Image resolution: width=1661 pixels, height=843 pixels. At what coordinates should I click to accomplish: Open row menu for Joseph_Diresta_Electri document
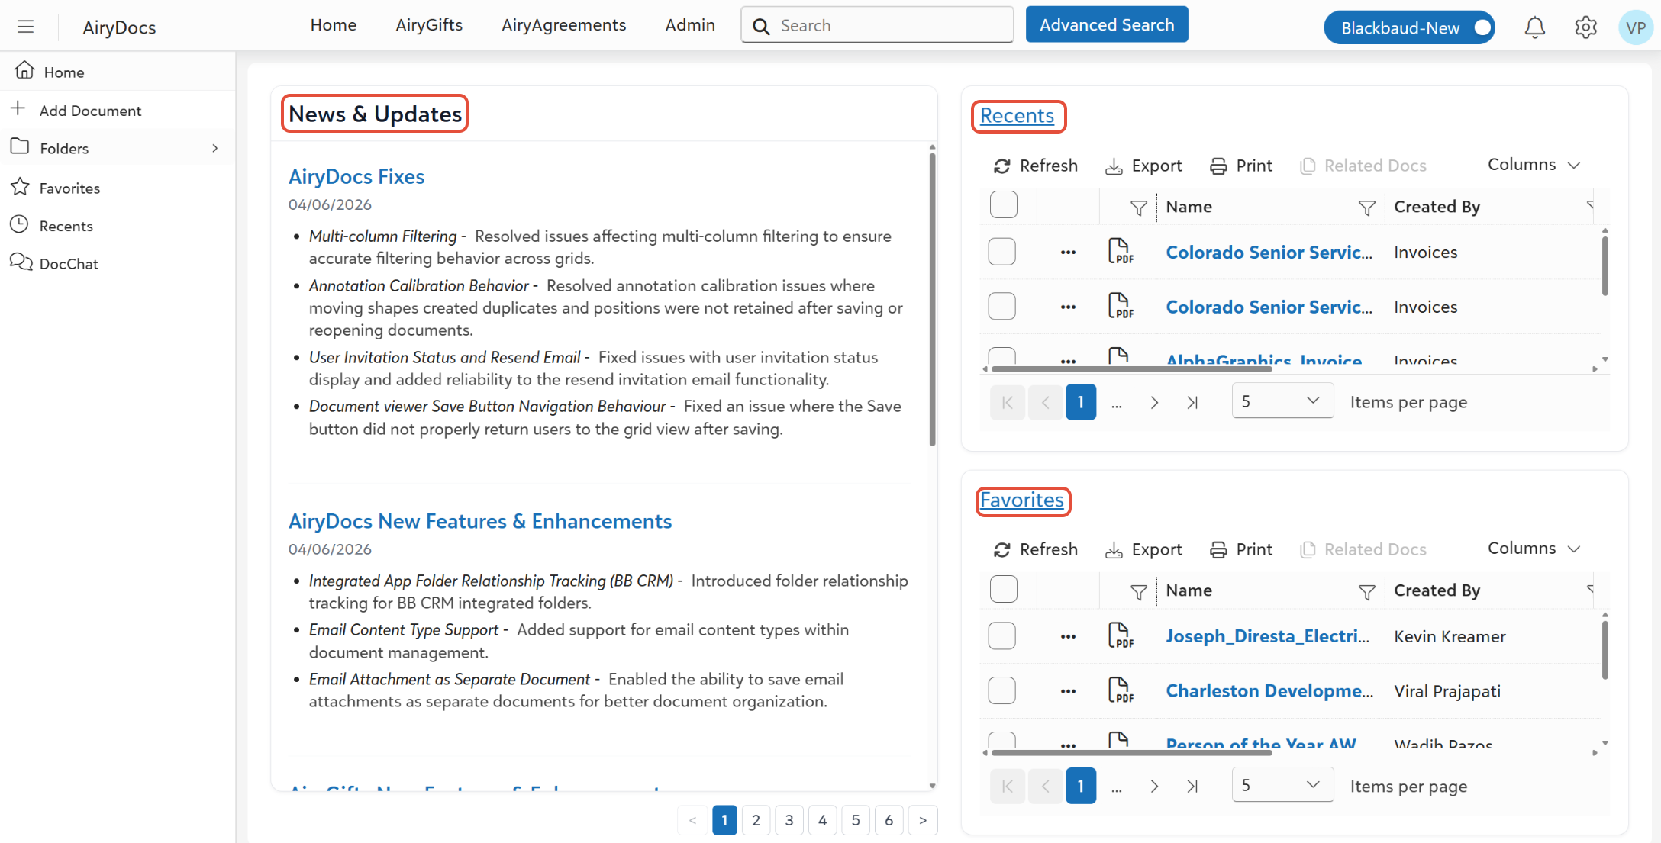click(1068, 636)
